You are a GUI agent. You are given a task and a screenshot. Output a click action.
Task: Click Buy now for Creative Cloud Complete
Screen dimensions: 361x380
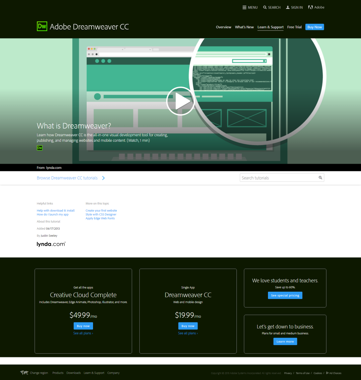83,326
